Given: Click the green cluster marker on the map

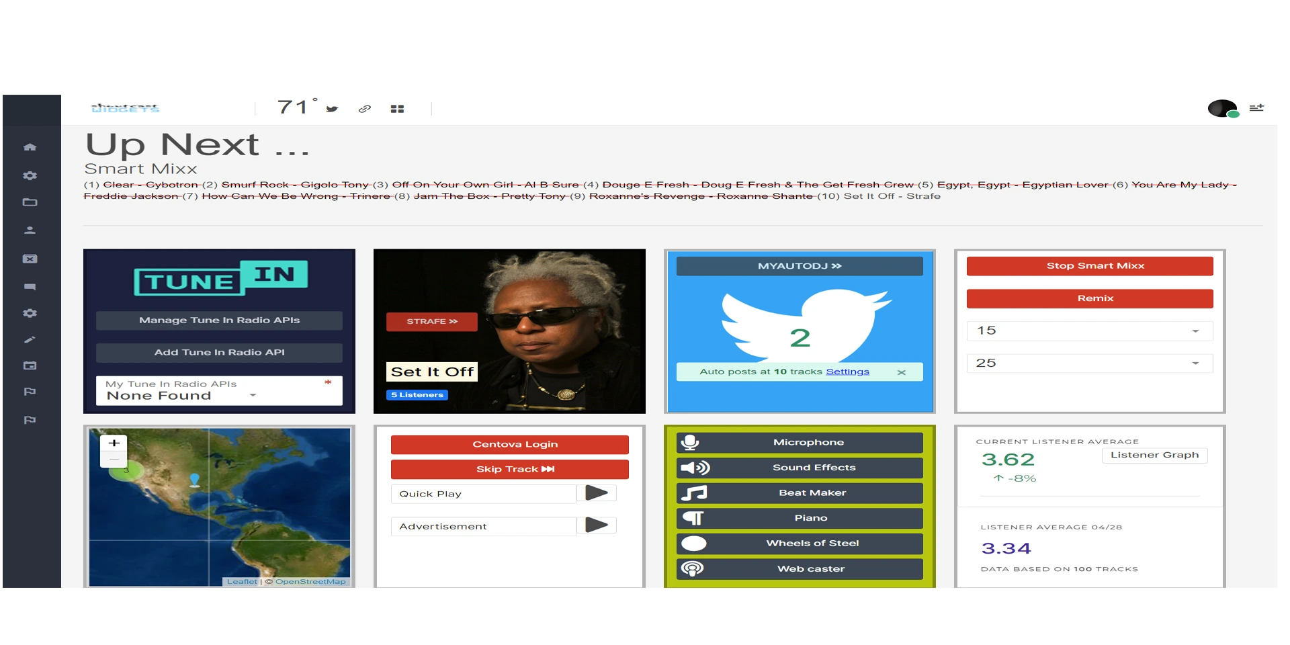Looking at the screenshot, I should click(126, 470).
